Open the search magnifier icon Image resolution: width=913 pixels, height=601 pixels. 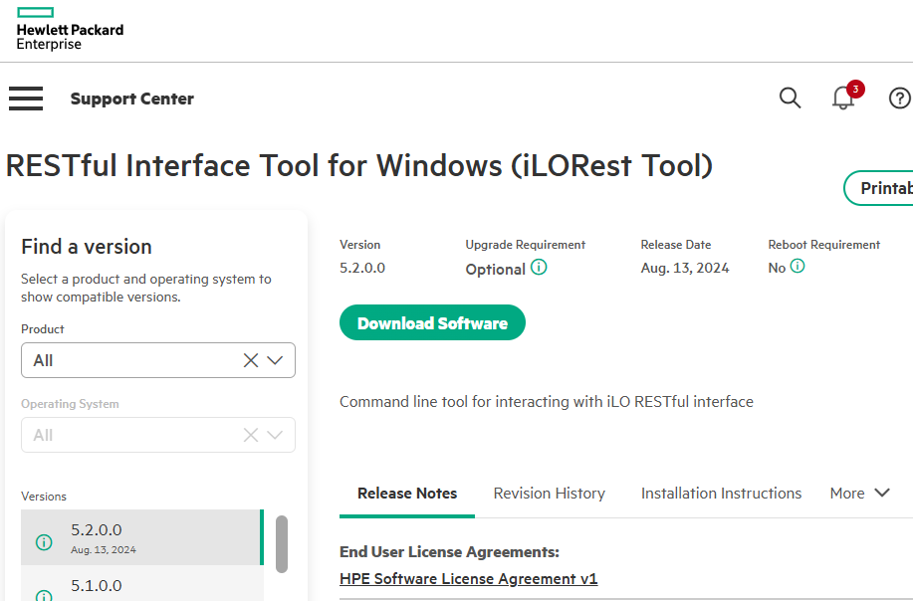coord(791,99)
